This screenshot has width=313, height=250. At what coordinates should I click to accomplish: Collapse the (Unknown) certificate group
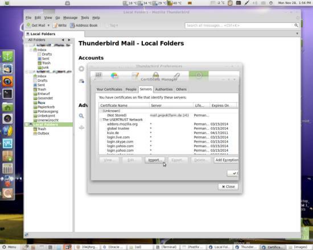(101, 111)
